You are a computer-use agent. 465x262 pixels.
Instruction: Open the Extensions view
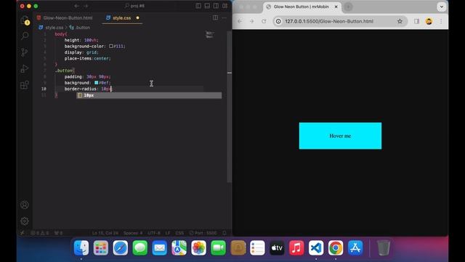click(x=25, y=85)
